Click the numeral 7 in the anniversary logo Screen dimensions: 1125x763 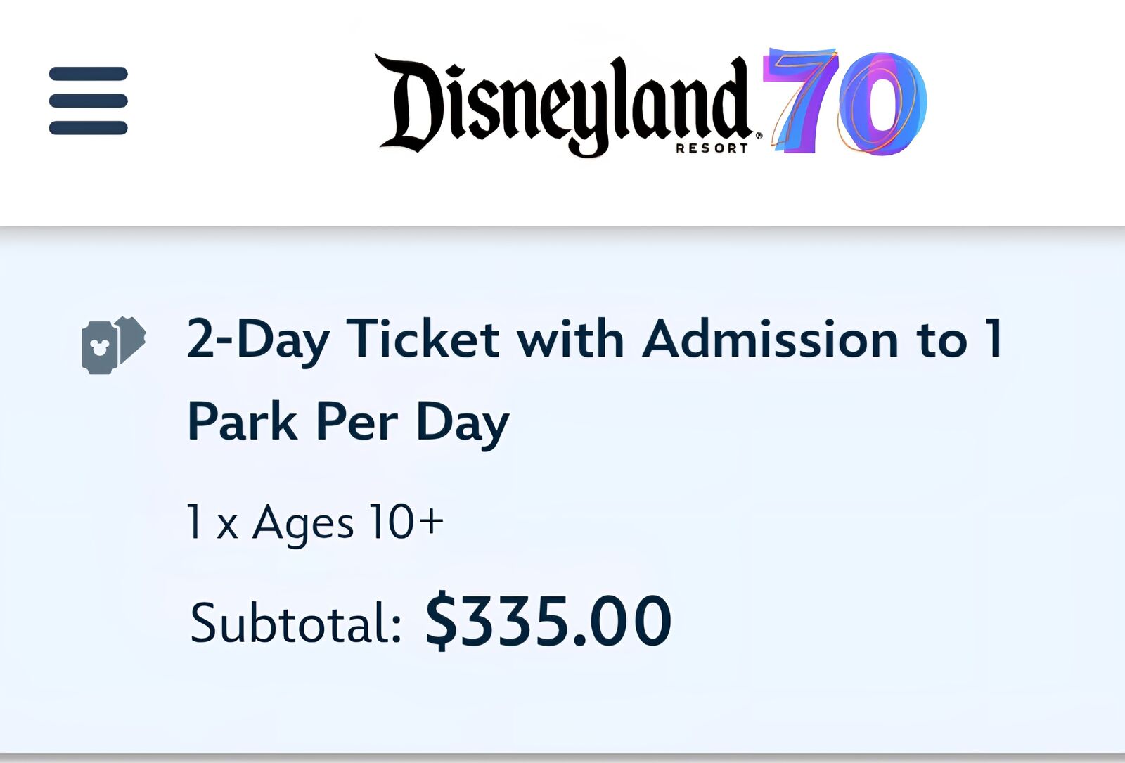(x=800, y=101)
